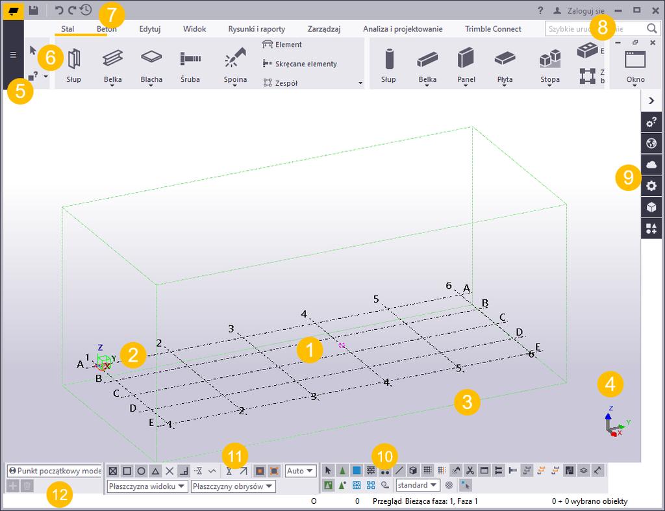The height and width of the screenshot is (511, 665).
Task: Select the concrete Płyta slab tool
Action: click(x=505, y=65)
